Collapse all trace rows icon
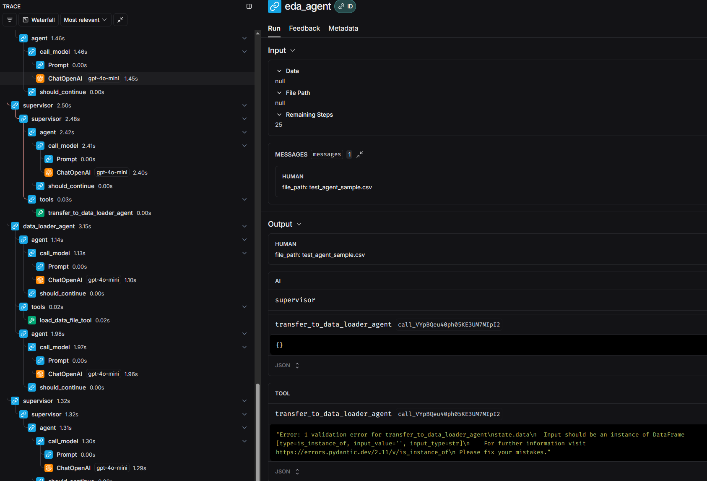Viewport: 707px width, 481px height. pos(120,20)
